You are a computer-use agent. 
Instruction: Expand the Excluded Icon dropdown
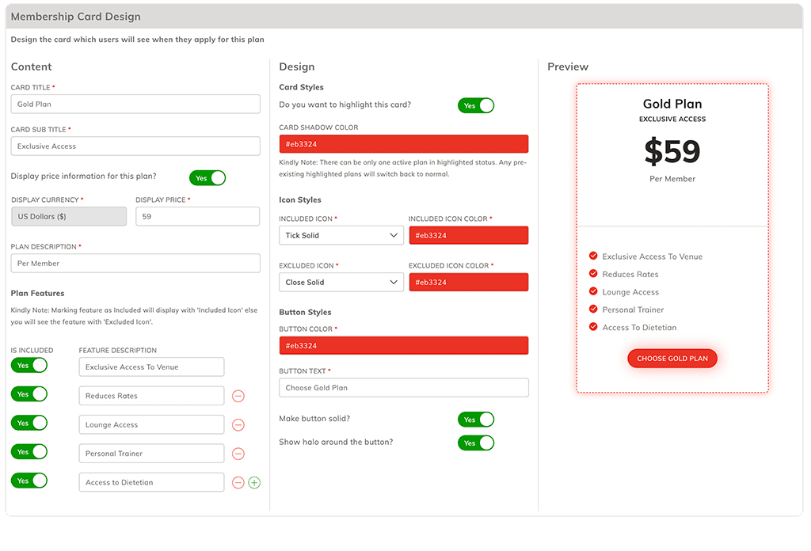341,282
